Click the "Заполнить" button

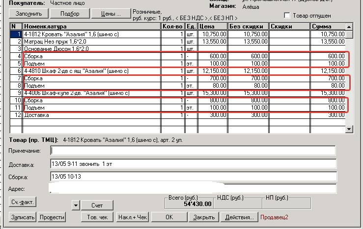29,13
